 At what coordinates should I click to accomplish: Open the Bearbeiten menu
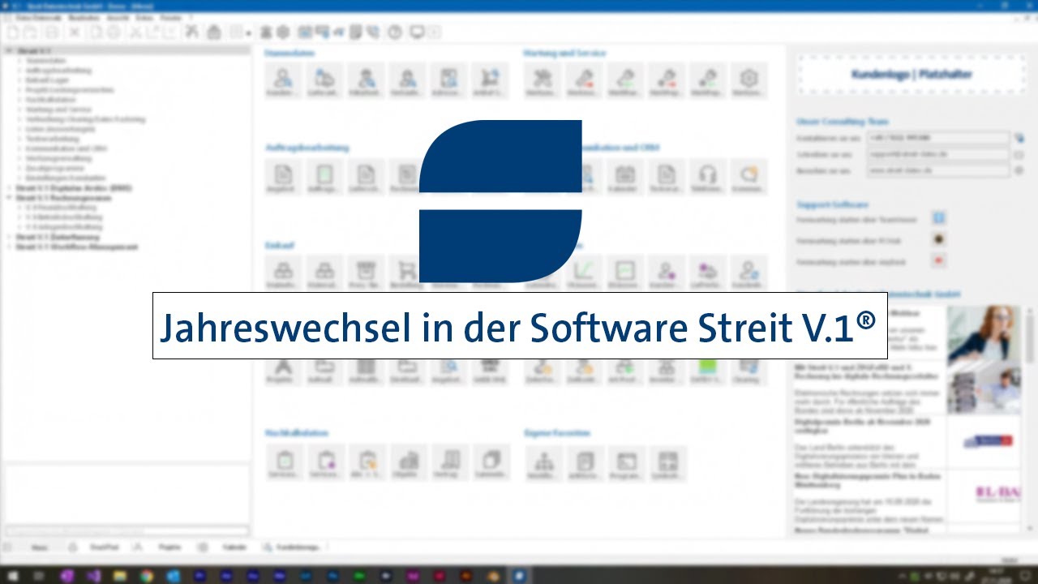pos(85,17)
